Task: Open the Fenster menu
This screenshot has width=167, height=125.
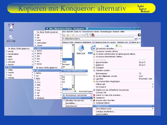Action: click(x=116, y=32)
